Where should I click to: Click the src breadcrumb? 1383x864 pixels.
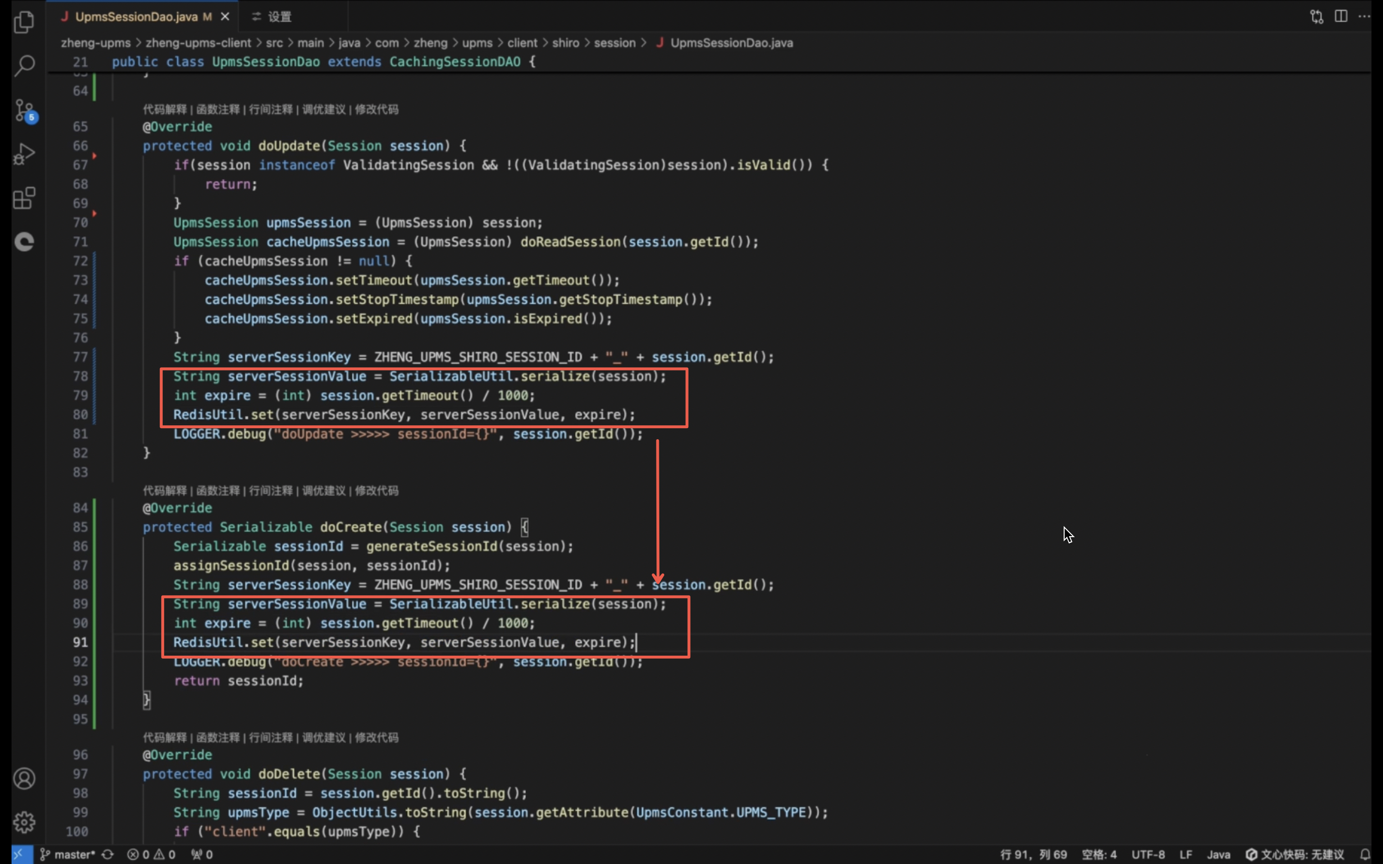point(274,43)
